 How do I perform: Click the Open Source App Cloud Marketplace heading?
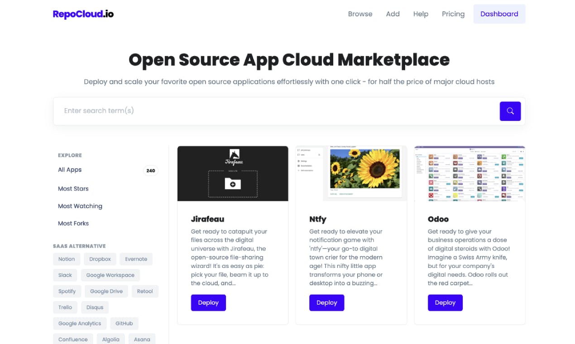289,60
